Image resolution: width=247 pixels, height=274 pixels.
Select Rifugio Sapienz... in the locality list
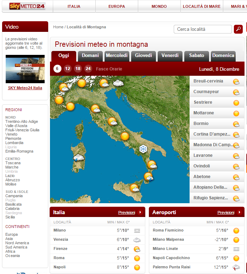click(217, 198)
